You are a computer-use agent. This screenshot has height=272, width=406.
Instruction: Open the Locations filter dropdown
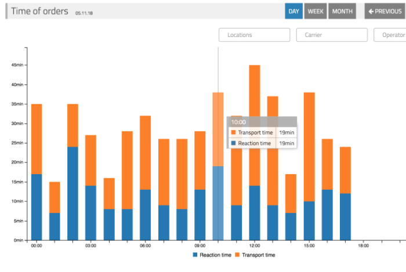point(254,35)
